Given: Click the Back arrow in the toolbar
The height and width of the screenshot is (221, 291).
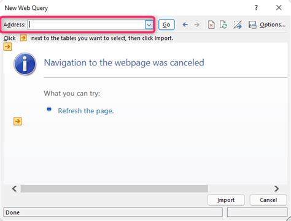Looking at the screenshot, I should click(185, 24).
